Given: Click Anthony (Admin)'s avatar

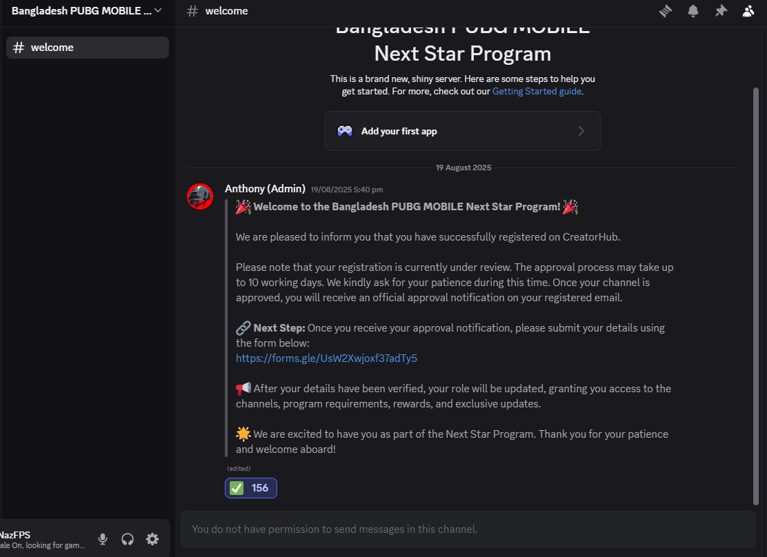Looking at the screenshot, I should click(x=200, y=196).
